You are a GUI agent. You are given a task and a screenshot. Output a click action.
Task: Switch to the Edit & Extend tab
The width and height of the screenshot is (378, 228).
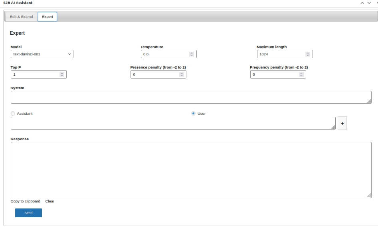[x=21, y=17]
